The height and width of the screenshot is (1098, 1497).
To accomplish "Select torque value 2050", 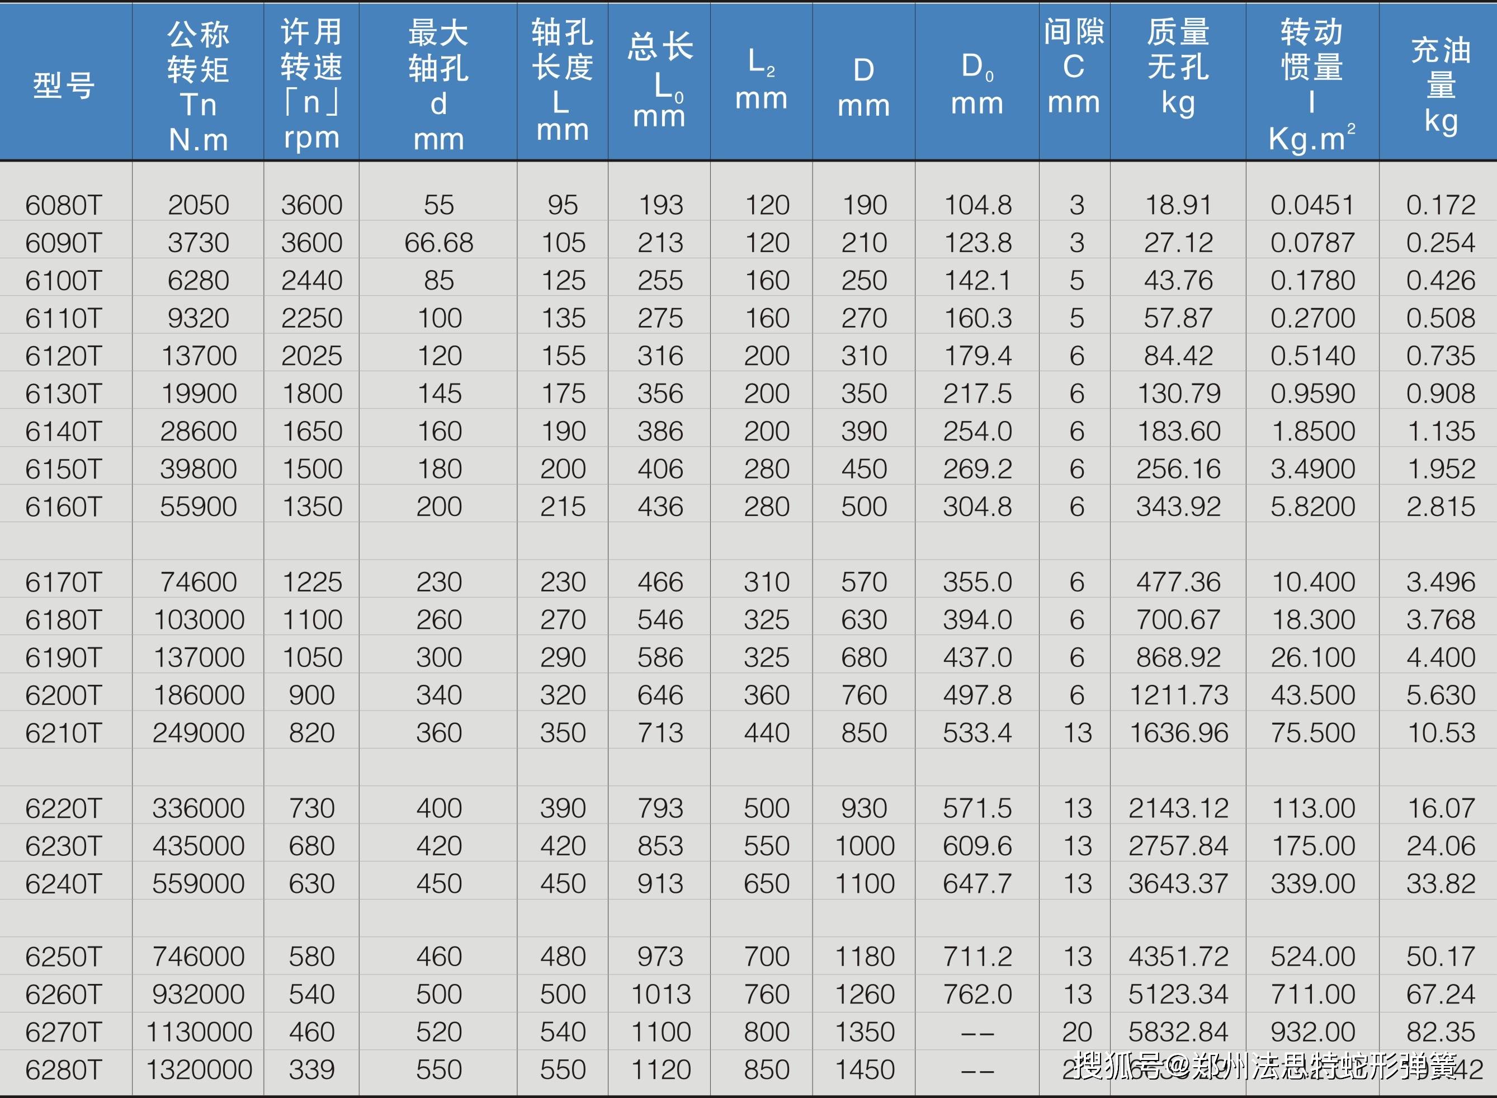I will (x=198, y=205).
